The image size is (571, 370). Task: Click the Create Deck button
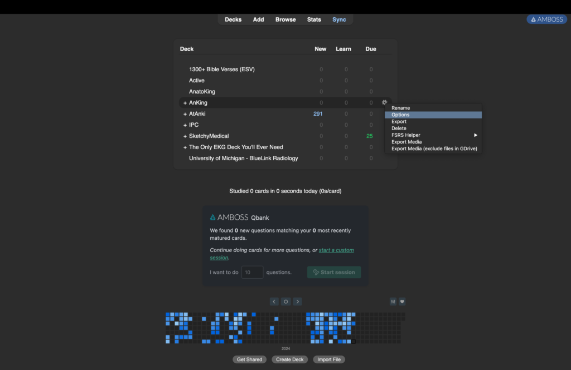(289, 359)
